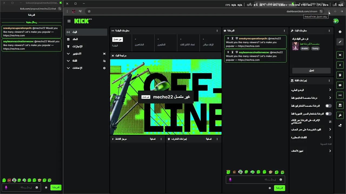Click the dashboard chat message input field
Viewport: 346px width, 194px height.
tap(255, 179)
